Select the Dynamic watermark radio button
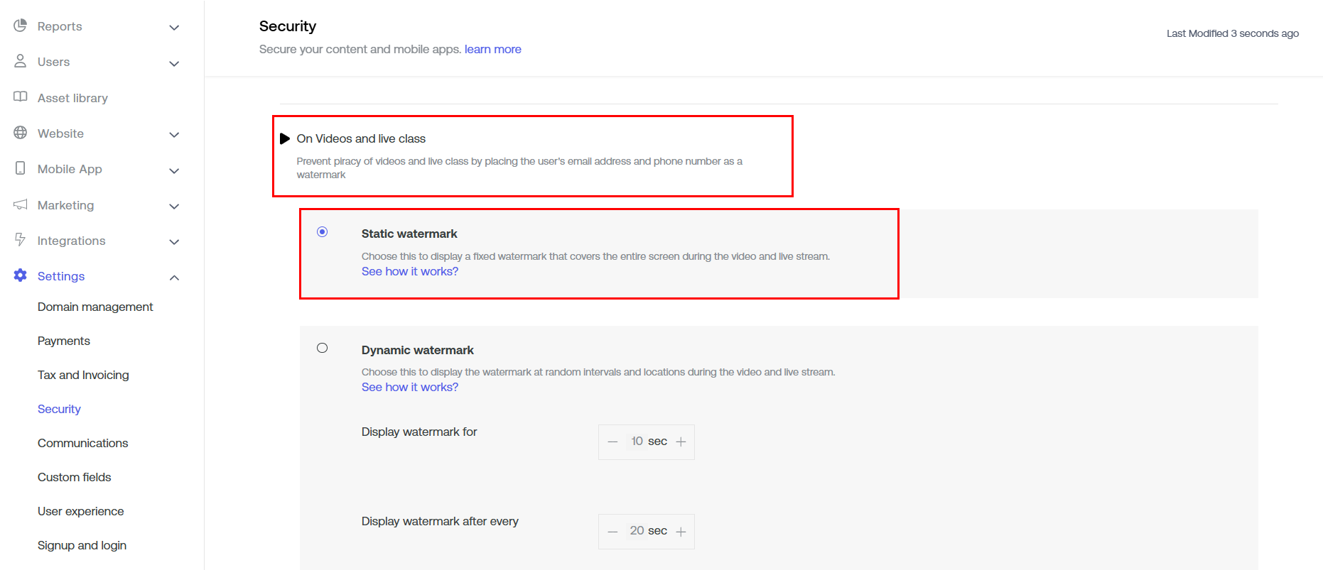This screenshot has width=1323, height=570. pyautogui.click(x=323, y=348)
